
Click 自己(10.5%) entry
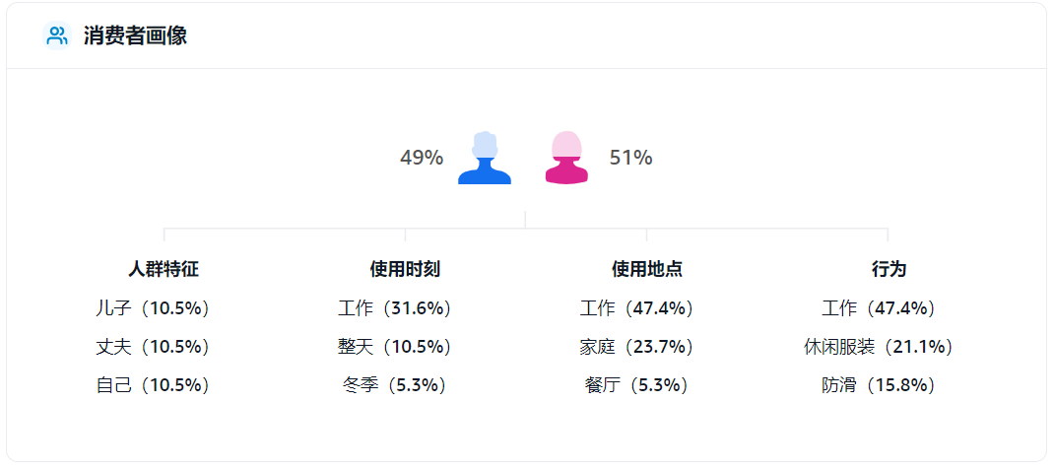154,385
